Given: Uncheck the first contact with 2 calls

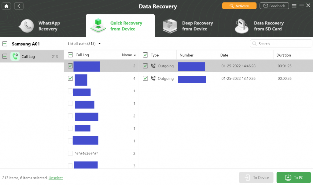Looking at the screenshot, I should pos(70,66).
